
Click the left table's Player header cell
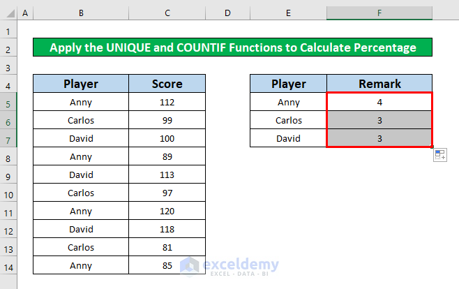pos(81,84)
